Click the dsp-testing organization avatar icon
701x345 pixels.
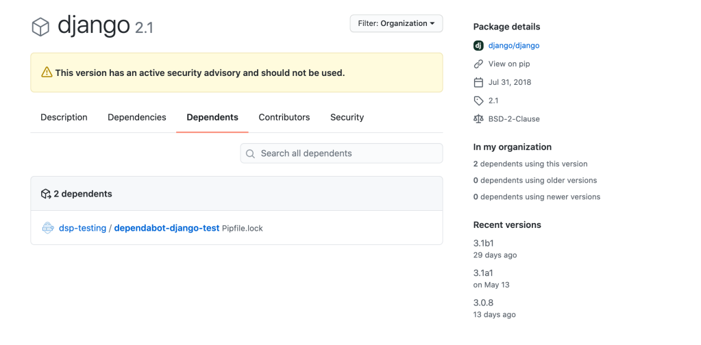coord(48,228)
